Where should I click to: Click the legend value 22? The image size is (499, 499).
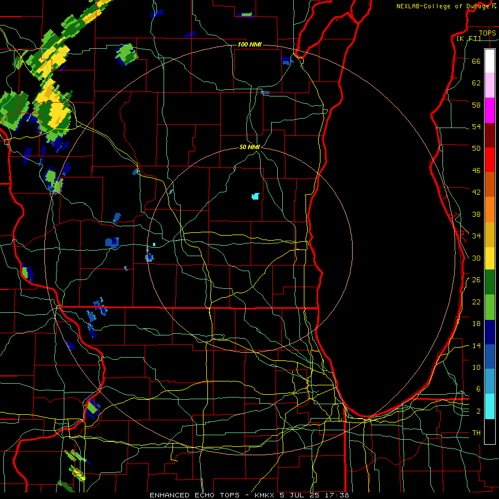tap(476, 302)
